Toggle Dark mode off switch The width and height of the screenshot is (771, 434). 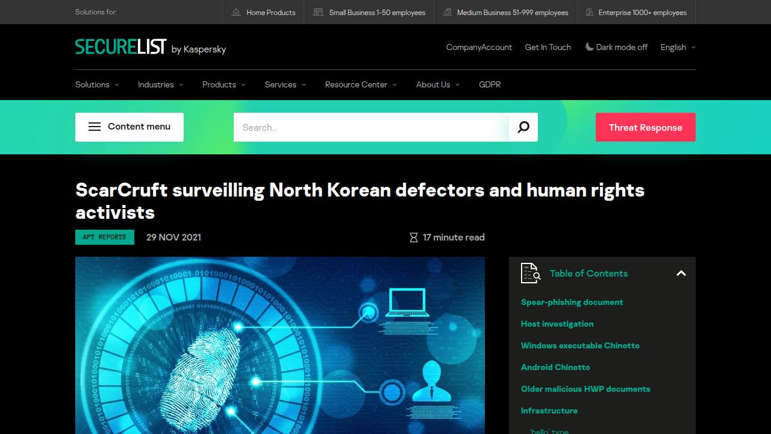[x=616, y=47]
